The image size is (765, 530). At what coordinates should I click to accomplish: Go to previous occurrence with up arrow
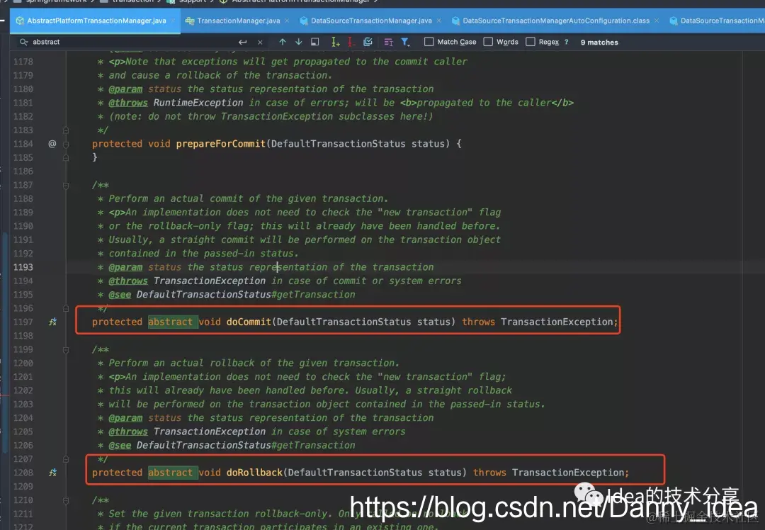point(283,42)
